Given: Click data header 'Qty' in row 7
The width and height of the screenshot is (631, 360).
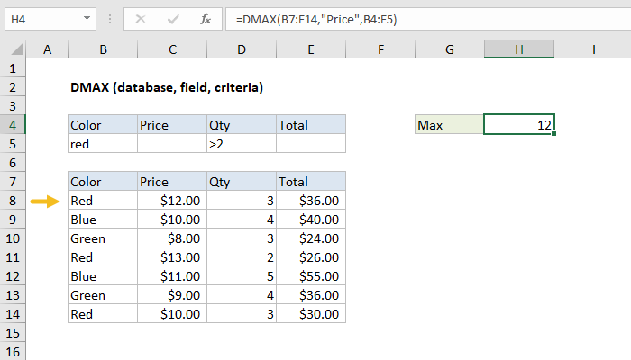Looking at the screenshot, I should [242, 182].
